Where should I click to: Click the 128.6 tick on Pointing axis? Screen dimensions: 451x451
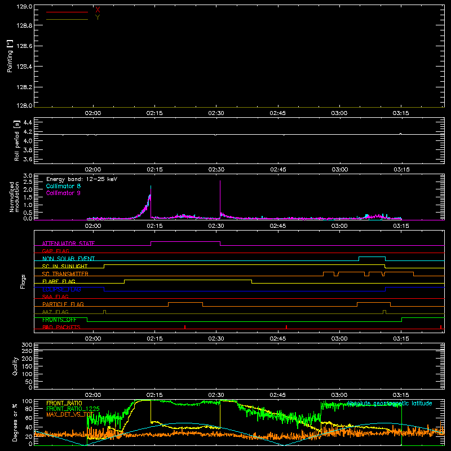24,46
